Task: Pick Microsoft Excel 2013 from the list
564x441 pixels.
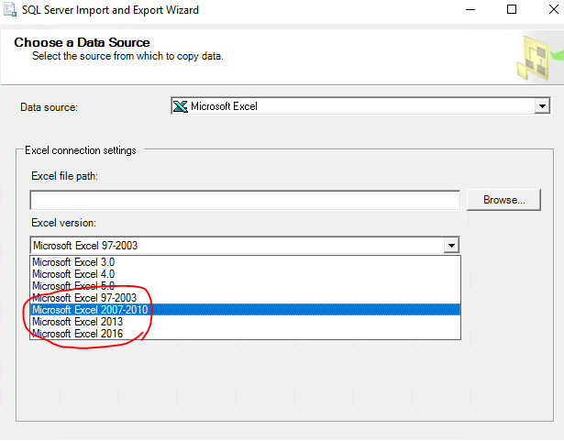Action: (245, 322)
